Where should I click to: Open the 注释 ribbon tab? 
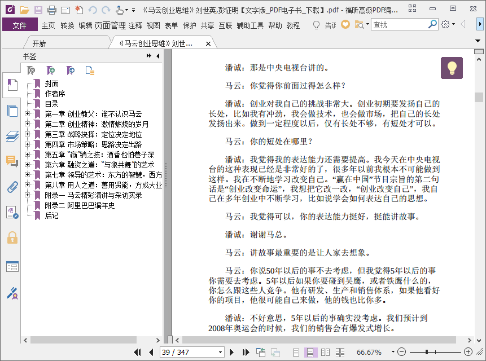point(135,25)
